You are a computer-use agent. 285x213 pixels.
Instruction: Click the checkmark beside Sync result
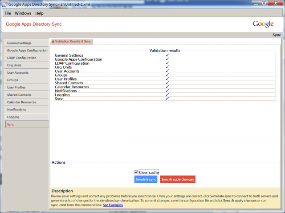tap(167, 99)
